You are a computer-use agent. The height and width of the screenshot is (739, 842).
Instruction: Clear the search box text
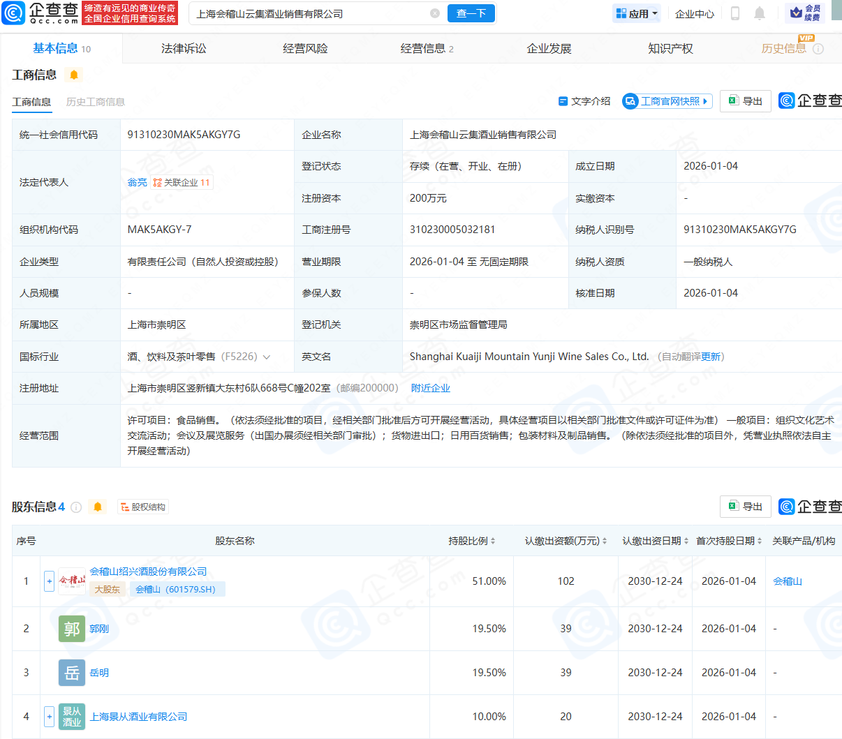[435, 13]
